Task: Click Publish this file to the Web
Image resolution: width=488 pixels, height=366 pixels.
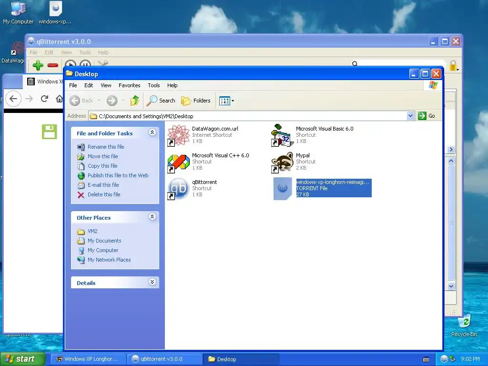Action: pos(118,175)
